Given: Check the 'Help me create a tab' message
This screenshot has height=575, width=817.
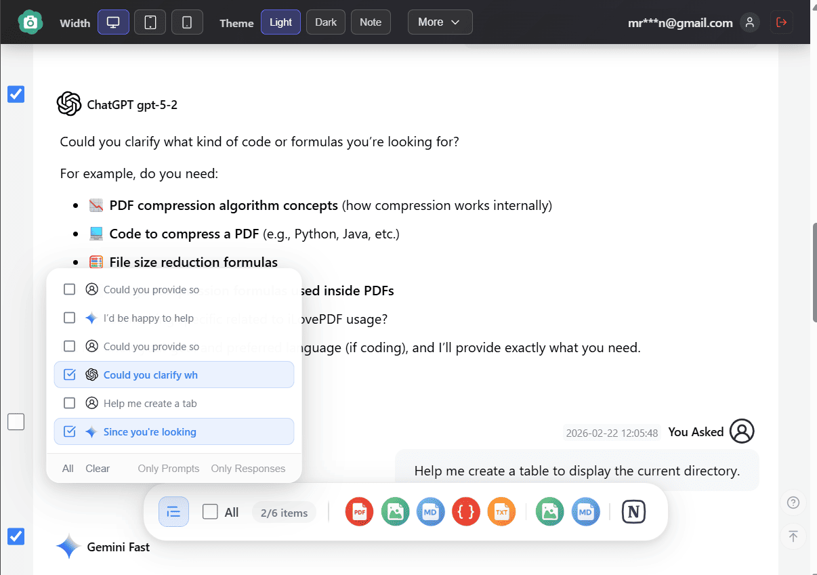Looking at the screenshot, I should [69, 403].
